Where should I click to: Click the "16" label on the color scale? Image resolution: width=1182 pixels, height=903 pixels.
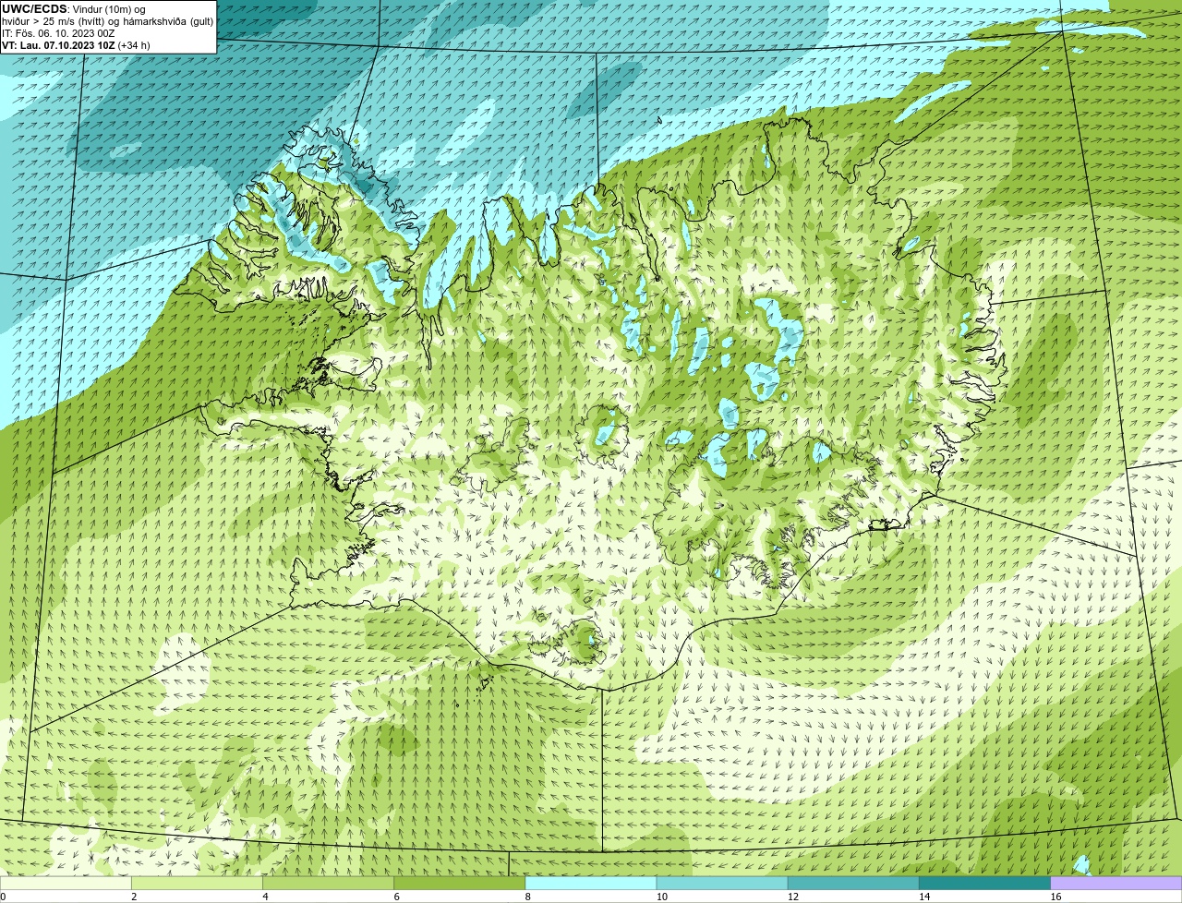(x=1056, y=897)
